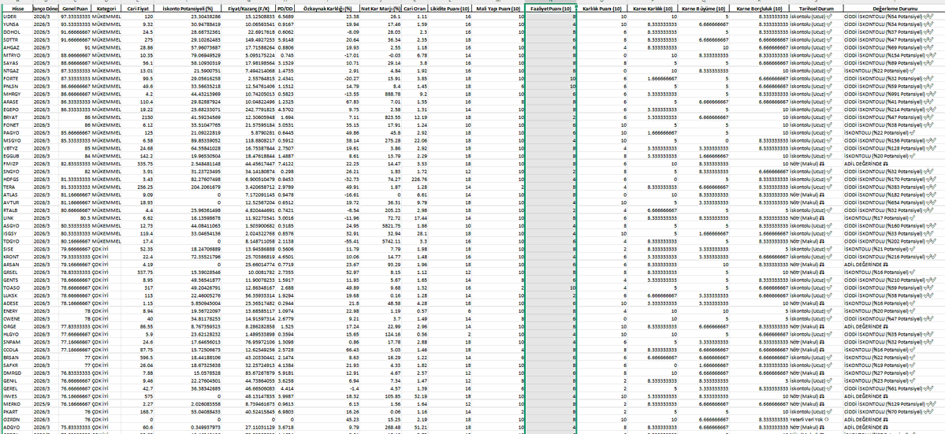Click the Net Kar Marjı (%) header
Screen dimensions: 945x434
tap(379, 9)
